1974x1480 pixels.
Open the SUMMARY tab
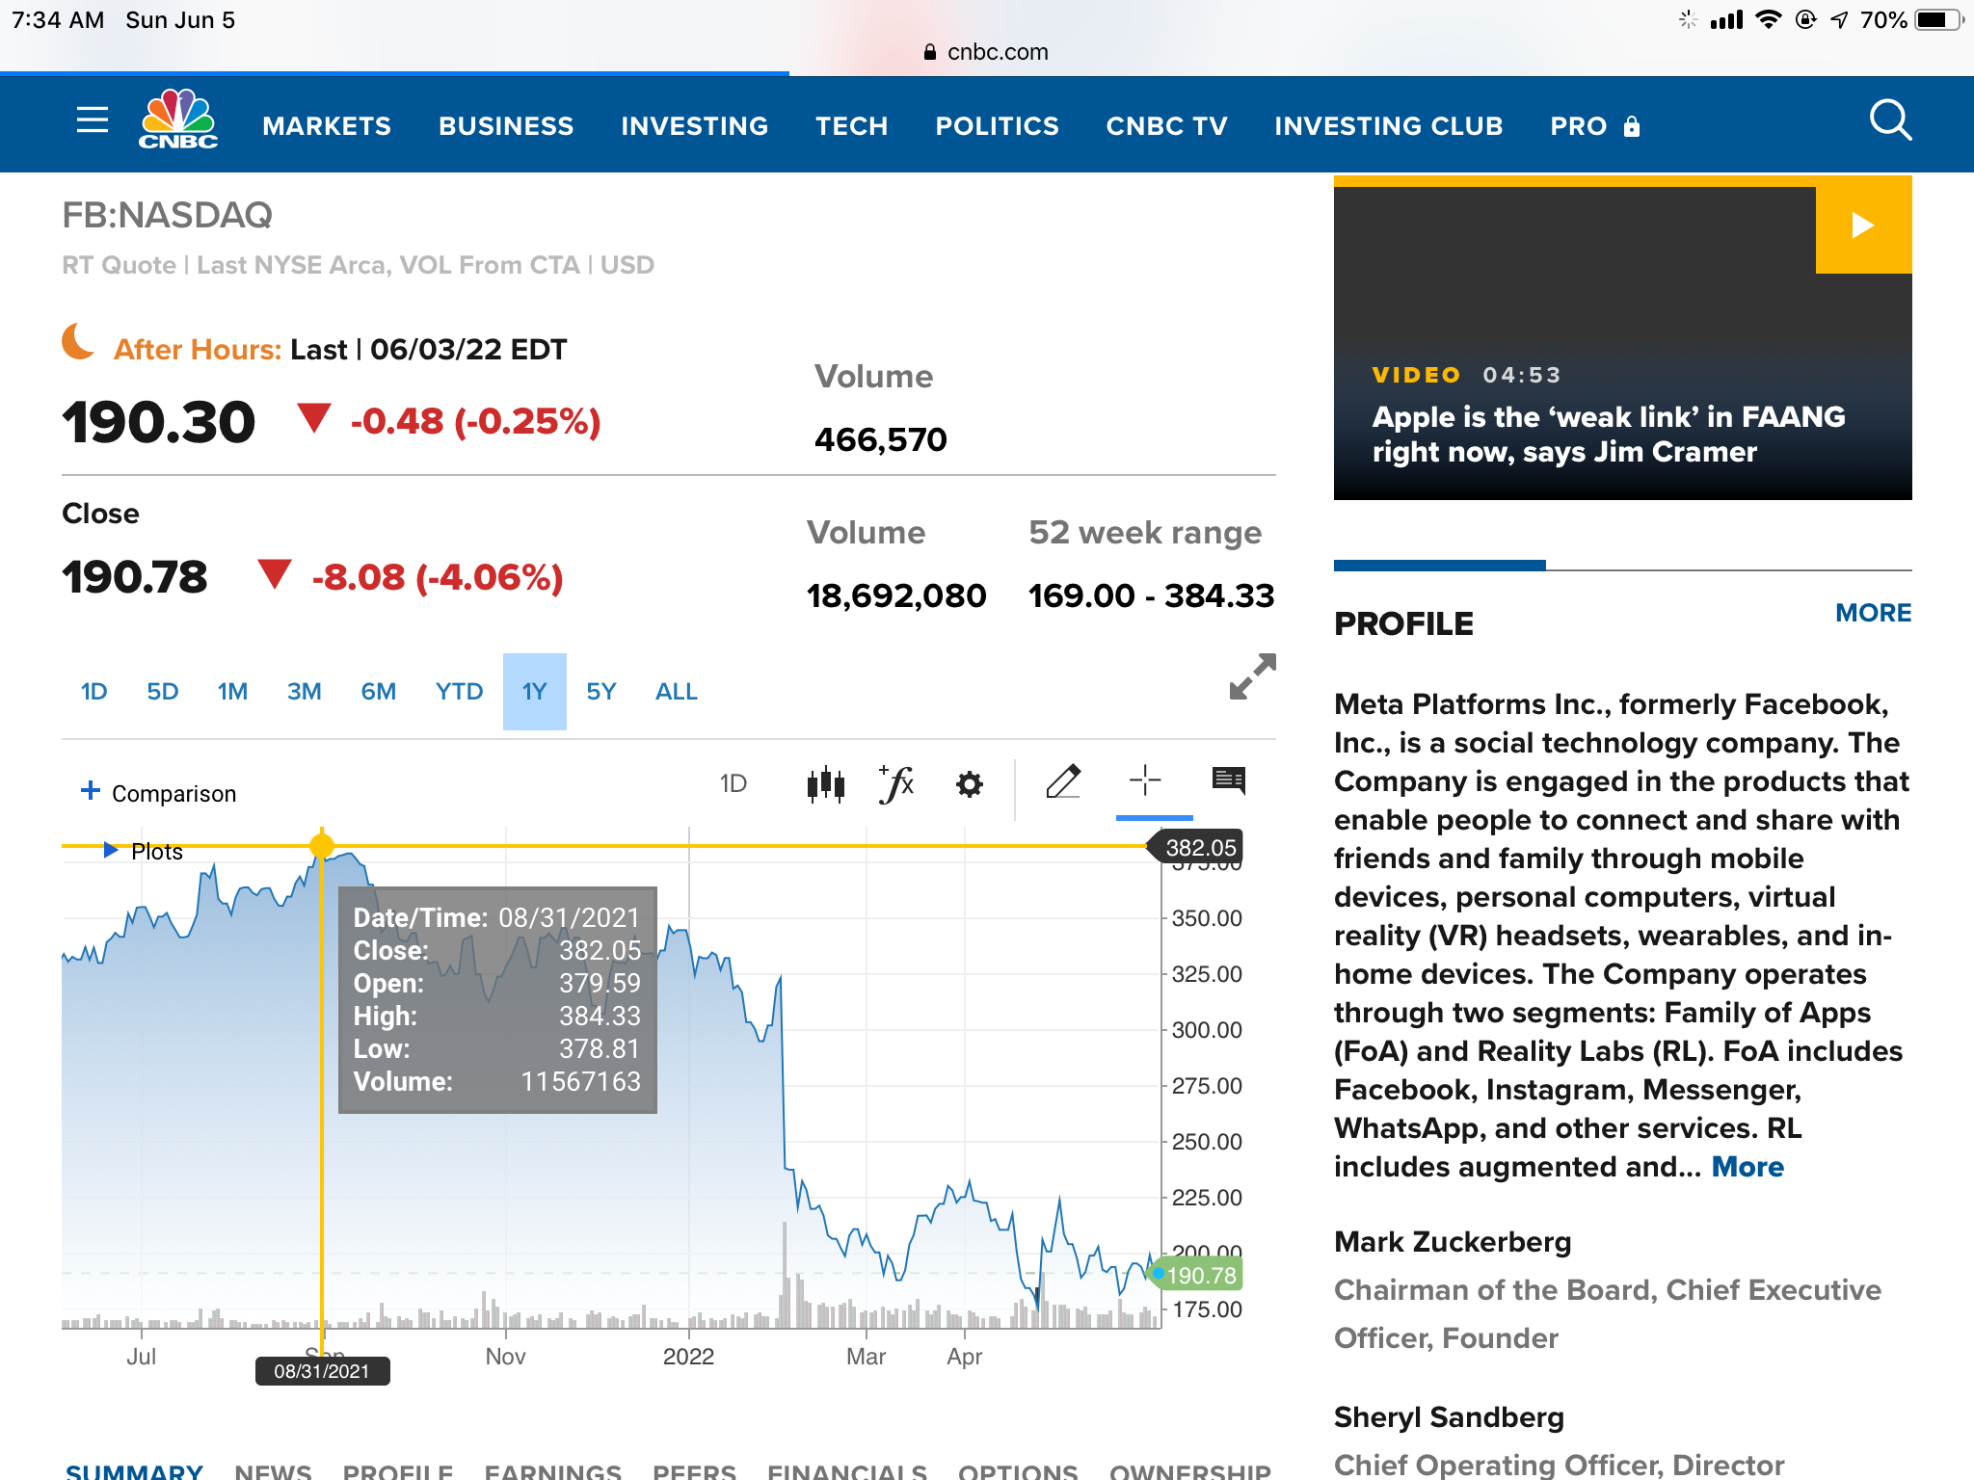(x=134, y=1470)
